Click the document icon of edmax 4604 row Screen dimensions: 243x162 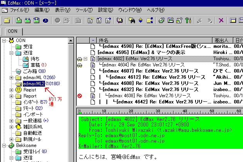pyautogui.click(x=93, y=65)
